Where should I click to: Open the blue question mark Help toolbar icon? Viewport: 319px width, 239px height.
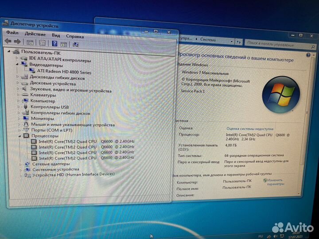[x=54, y=43]
